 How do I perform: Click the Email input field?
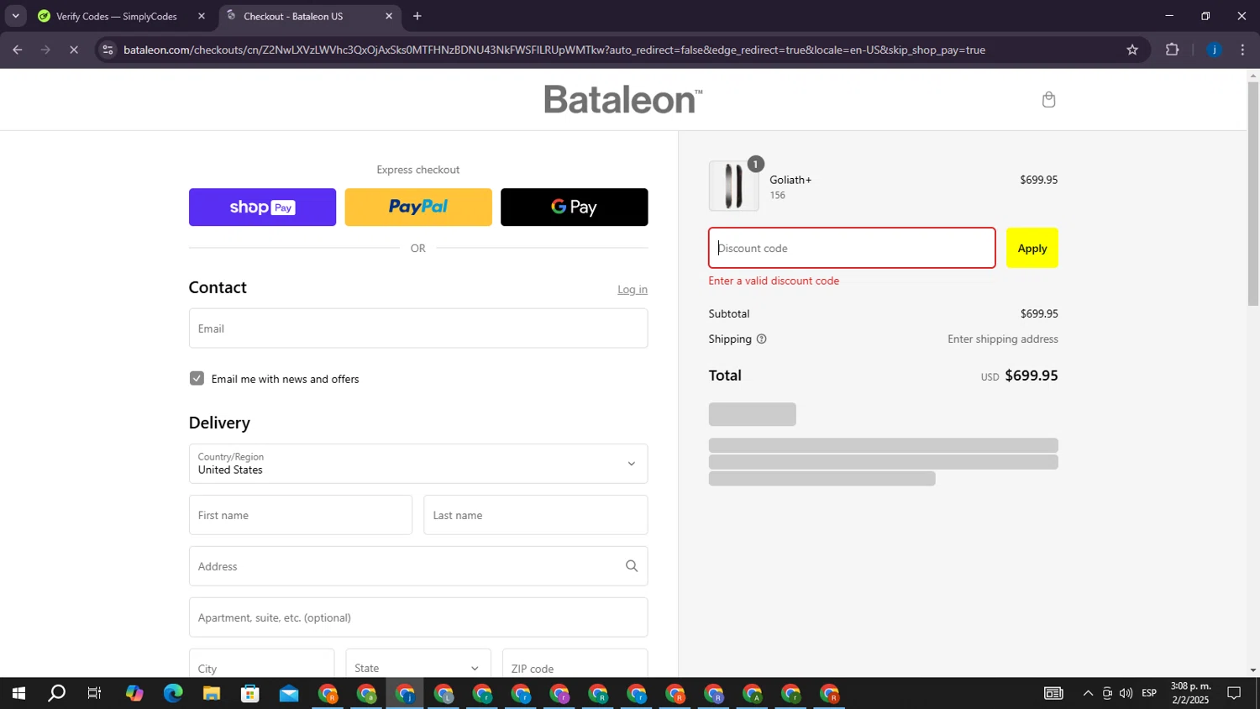click(x=418, y=328)
